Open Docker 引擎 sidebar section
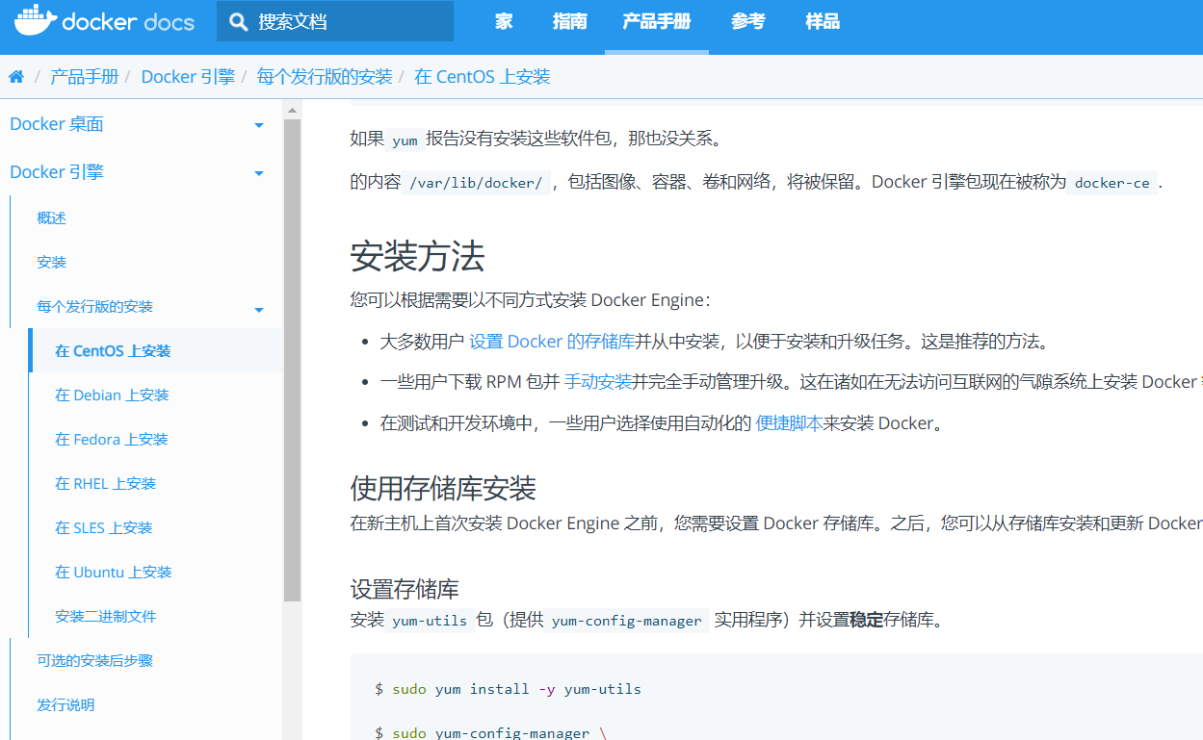 (x=57, y=172)
